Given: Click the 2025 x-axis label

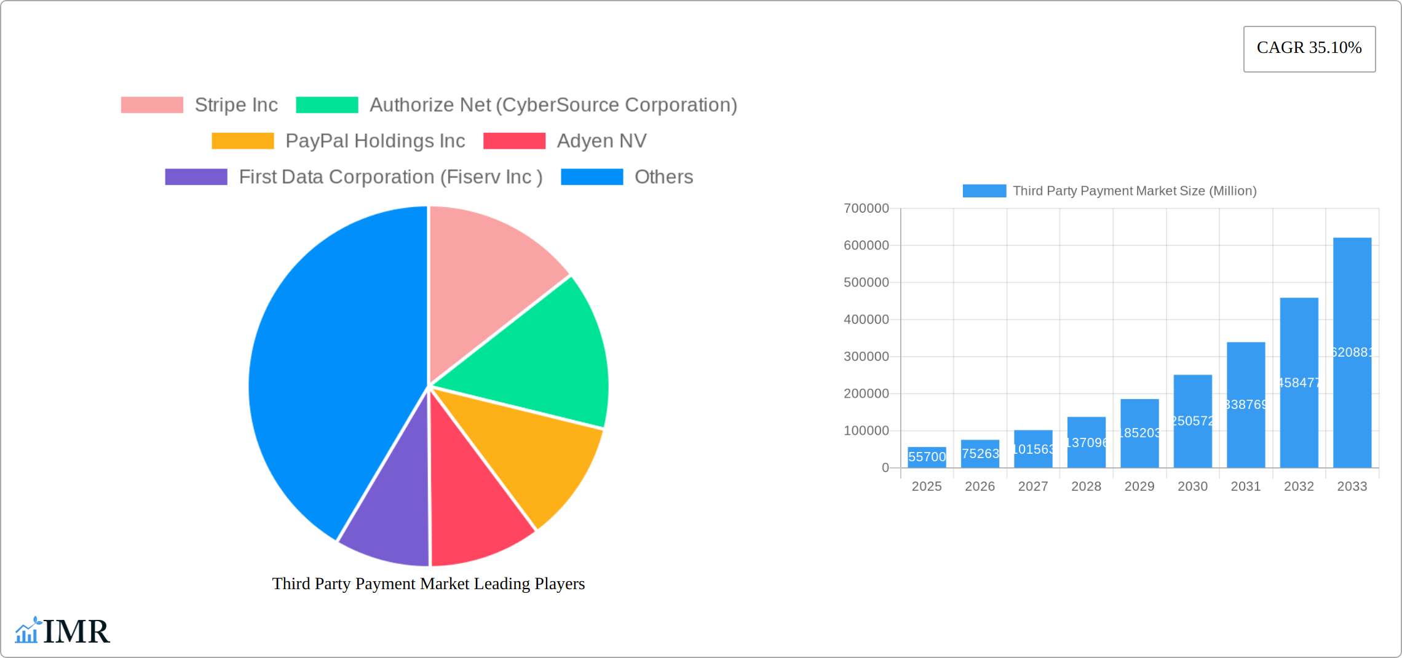Looking at the screenshot, I should coord(927,486).
